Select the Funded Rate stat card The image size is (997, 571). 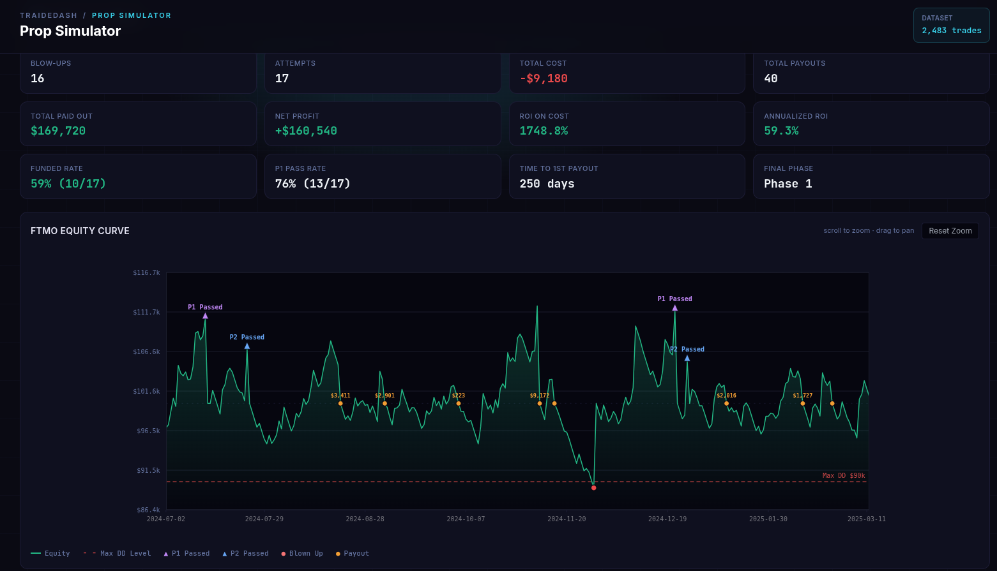(138, 177)
